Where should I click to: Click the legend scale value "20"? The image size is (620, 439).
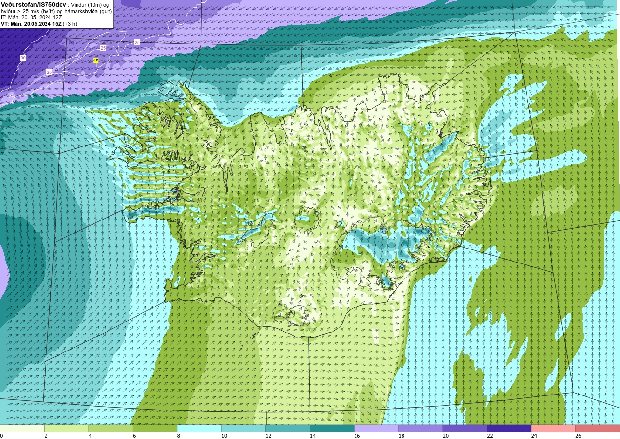coord(445,436)
